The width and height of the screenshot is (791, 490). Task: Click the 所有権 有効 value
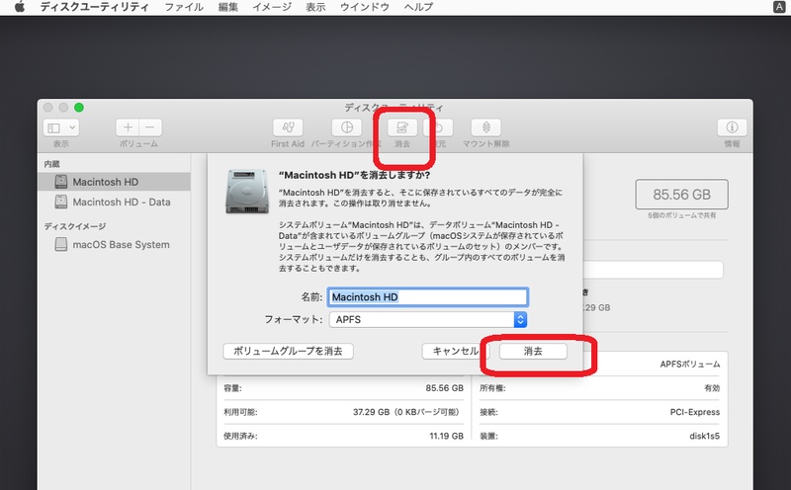click(712, 388)
